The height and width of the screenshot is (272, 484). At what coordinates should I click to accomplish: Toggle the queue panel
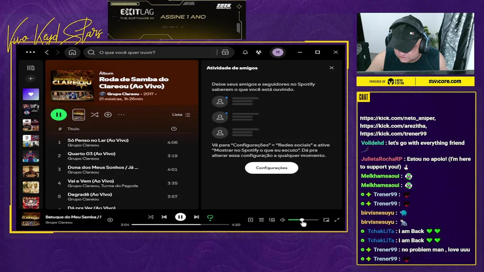[x=261, y=220]
